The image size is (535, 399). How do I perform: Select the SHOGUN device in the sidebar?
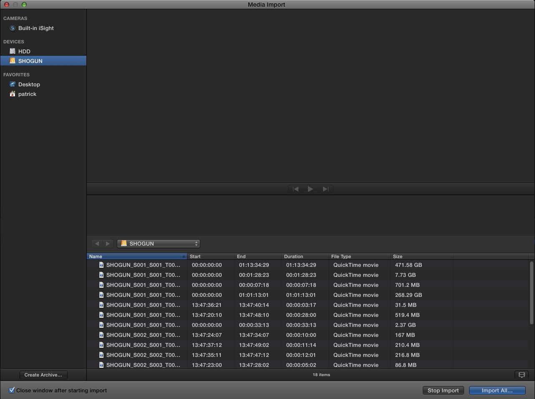[30, 61]
